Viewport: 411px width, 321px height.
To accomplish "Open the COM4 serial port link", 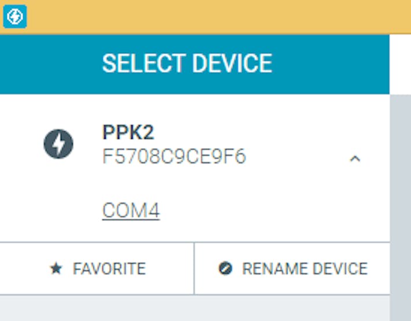I will [131, 211].
